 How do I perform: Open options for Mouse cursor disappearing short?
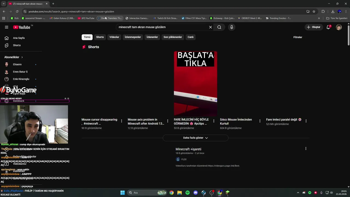[x=121, y=121]
